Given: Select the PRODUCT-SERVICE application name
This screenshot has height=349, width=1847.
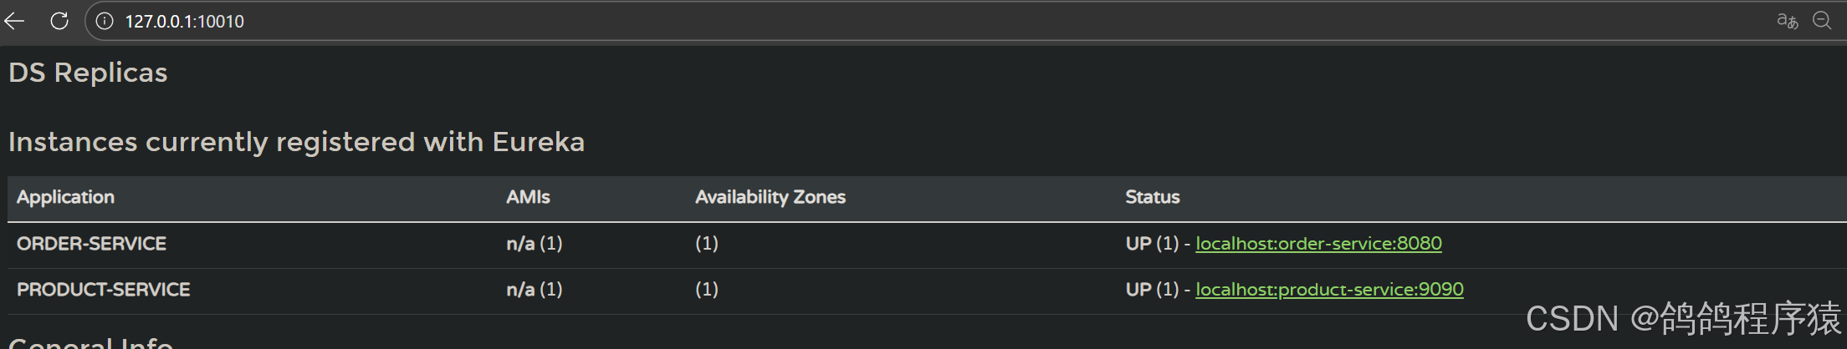Looking at the screenshot, I should click(x=103, y=290).
